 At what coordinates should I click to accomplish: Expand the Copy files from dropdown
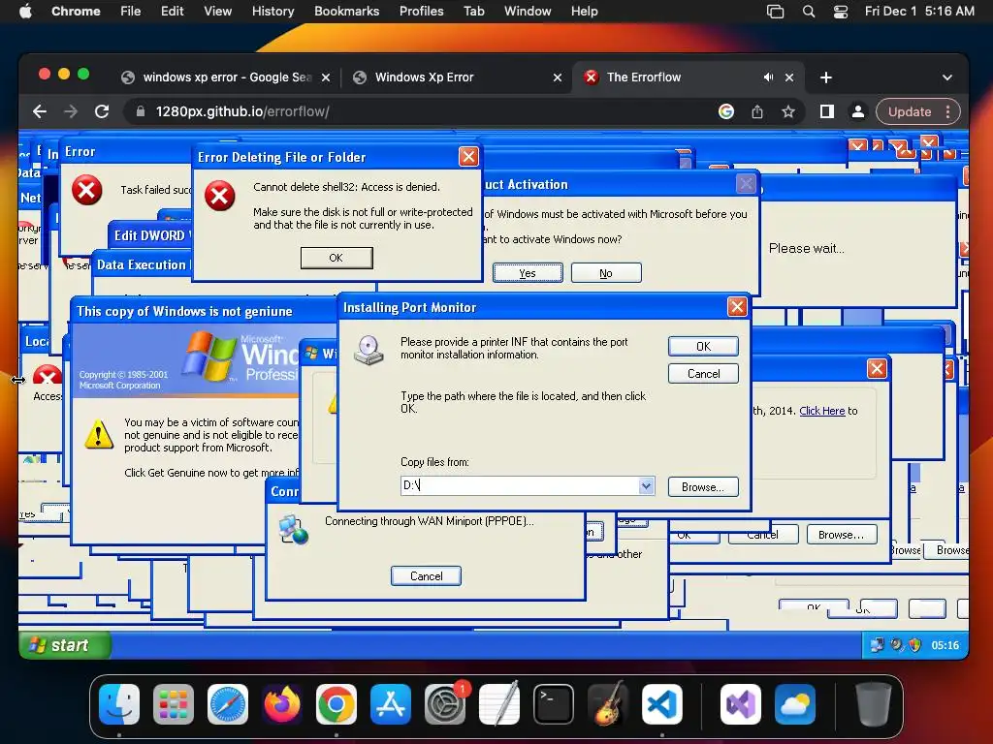(645, 486)
